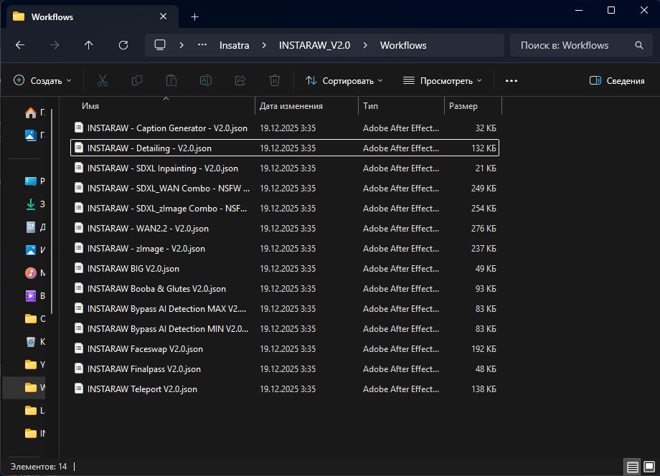The image size is (660, 476).
Task: Toggle the Details pane (Сведения)
Action: pos(617,81)
